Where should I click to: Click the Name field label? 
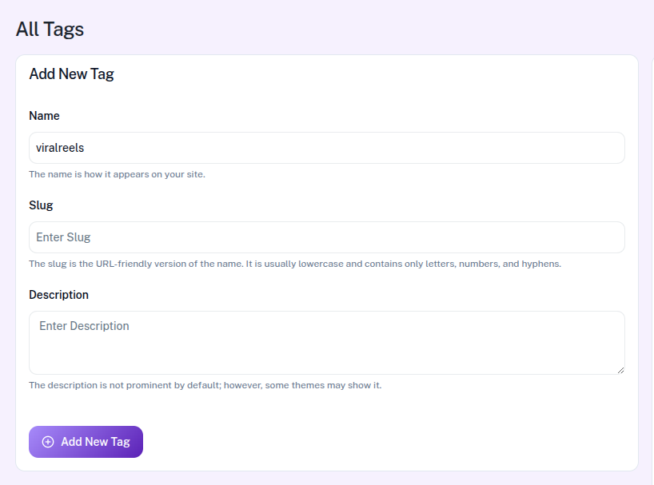pyautogui.click(x=44, y=116)
